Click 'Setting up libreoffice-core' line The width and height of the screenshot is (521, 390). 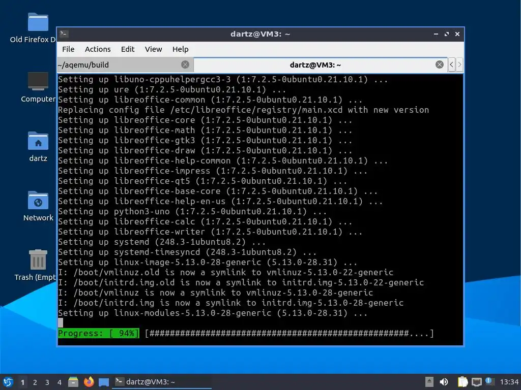205,120
